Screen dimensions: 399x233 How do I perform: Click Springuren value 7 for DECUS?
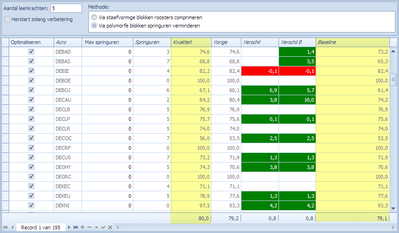[152, 157]
